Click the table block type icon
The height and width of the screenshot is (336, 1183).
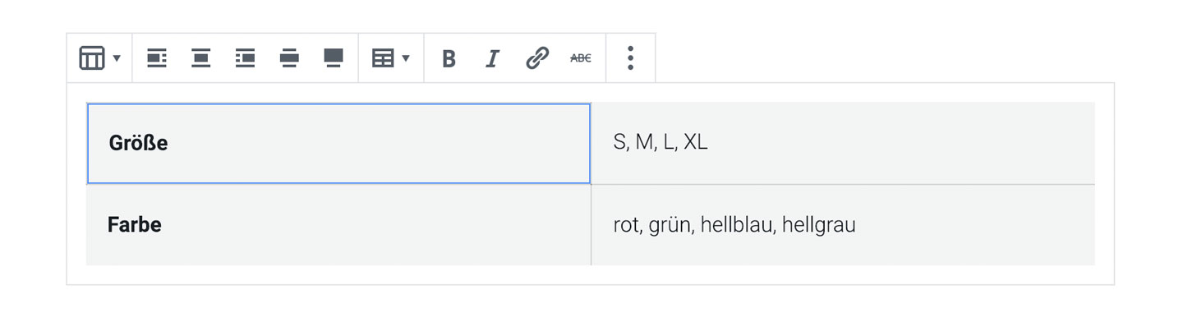point(91,58)
